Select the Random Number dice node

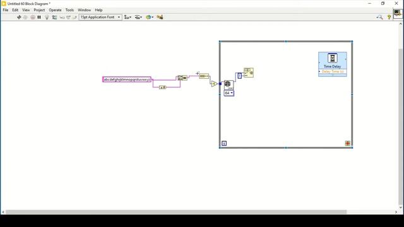click(229, 85)
